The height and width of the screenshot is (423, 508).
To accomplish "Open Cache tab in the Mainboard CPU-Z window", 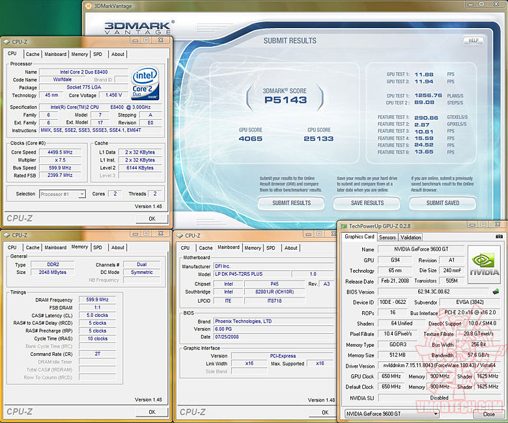I will [x=205, y=248].
